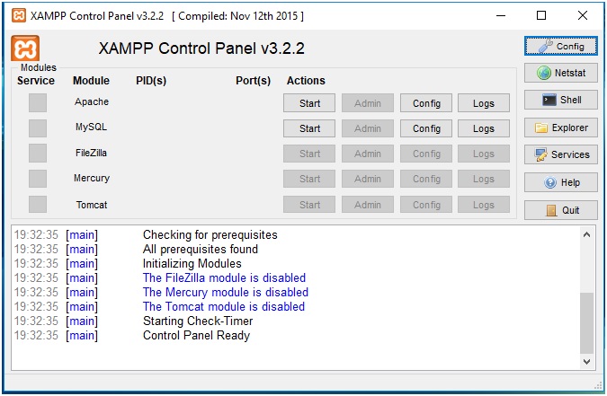
Task: Toggle Tomcat service install checkbox
Action: click(38, 204)
